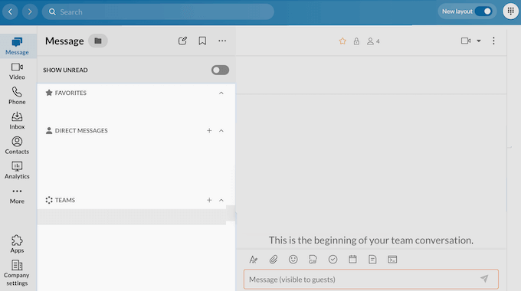The image size is (521, 291).
Task: Click into the Search field
Action: click(x=158, y=12)
